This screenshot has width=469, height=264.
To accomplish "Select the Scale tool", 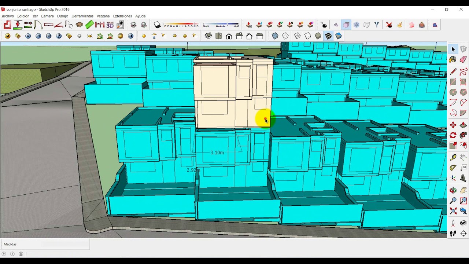I will pyautogui.click(x=453, y=146).
